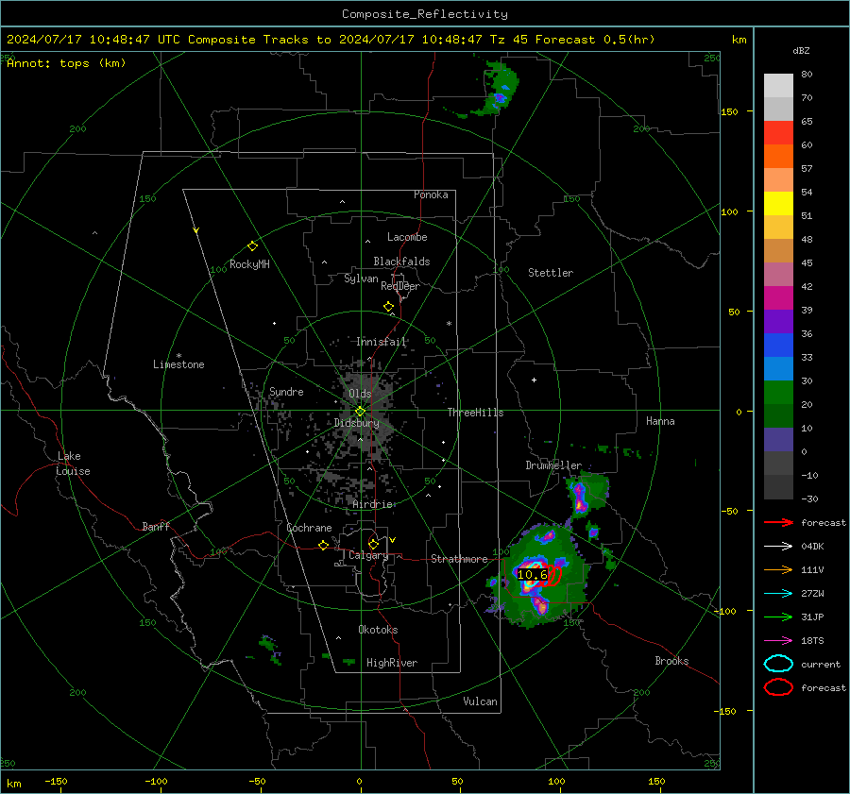Click the ThreeHills label on the map
Viewport: 850px width, 794px height.
(x=475, y=413)
